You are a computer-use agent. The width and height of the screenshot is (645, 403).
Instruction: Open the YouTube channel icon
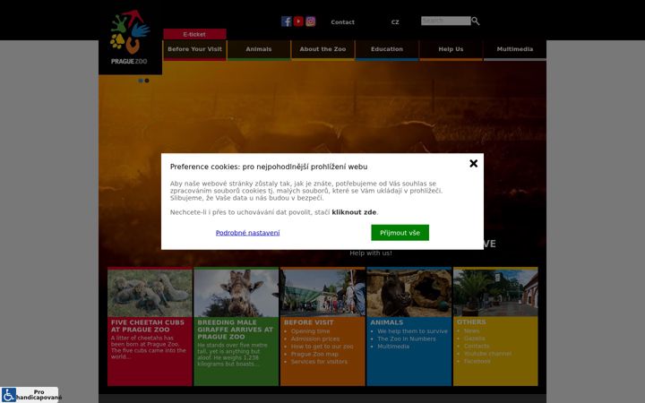(298, 21)
